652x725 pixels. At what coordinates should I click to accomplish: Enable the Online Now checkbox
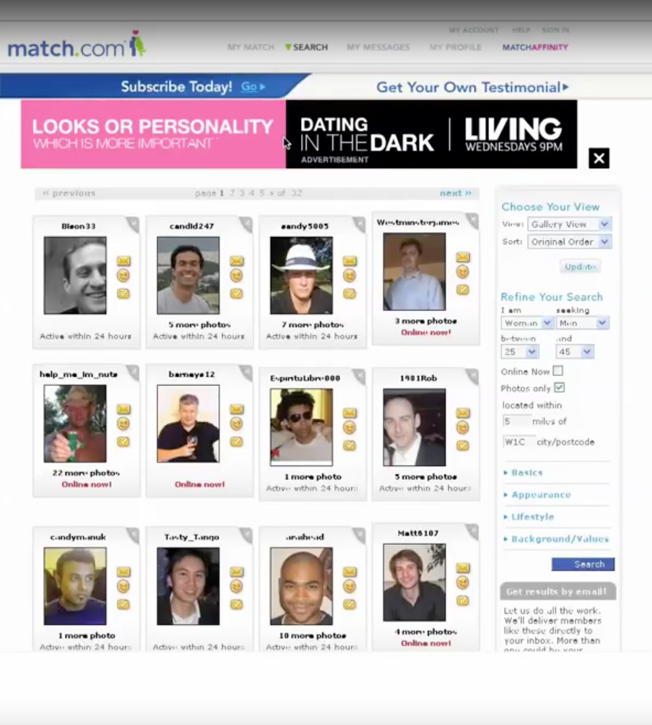558,371
